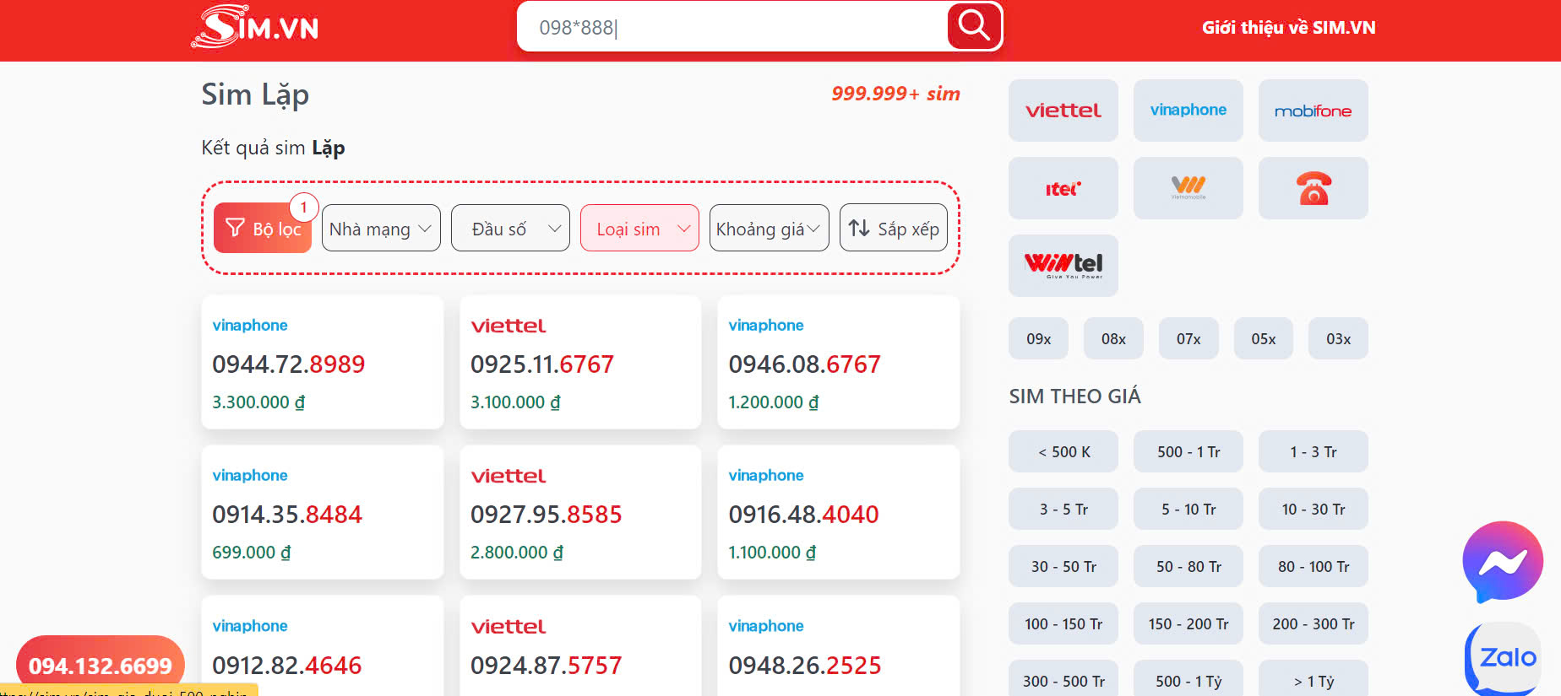
Task: Filter by 05x prefix
Action: pos(1264,338)
